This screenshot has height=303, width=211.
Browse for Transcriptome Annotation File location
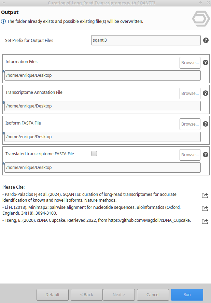pos(190,93)
